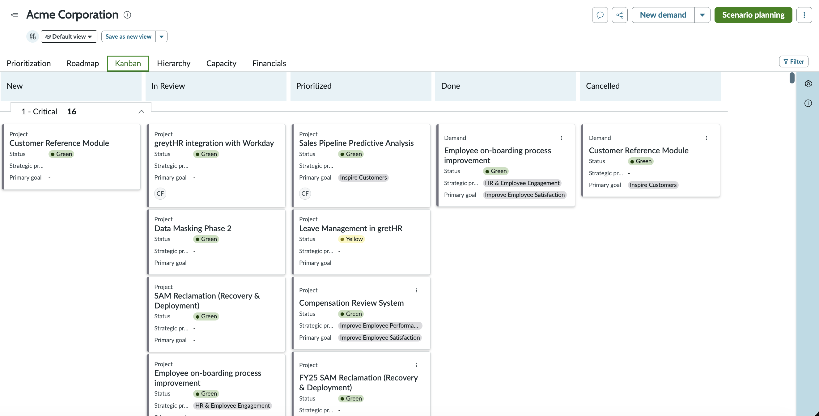The height and width of the screenshot is (416, 819).
Task: Click Inspire Customers tag on Sales Pipeline card
Action: tap(363, 178)
